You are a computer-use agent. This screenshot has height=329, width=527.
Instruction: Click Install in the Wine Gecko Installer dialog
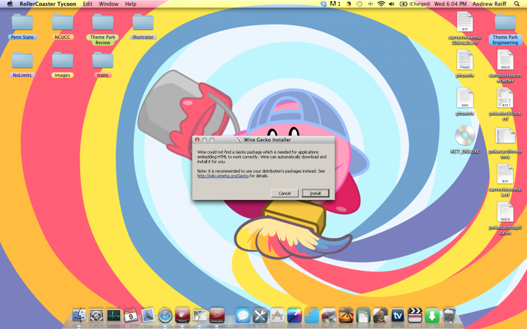coord(315,193)
